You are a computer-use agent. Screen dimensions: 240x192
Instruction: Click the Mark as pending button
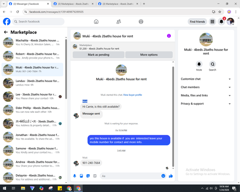(98, 55)
